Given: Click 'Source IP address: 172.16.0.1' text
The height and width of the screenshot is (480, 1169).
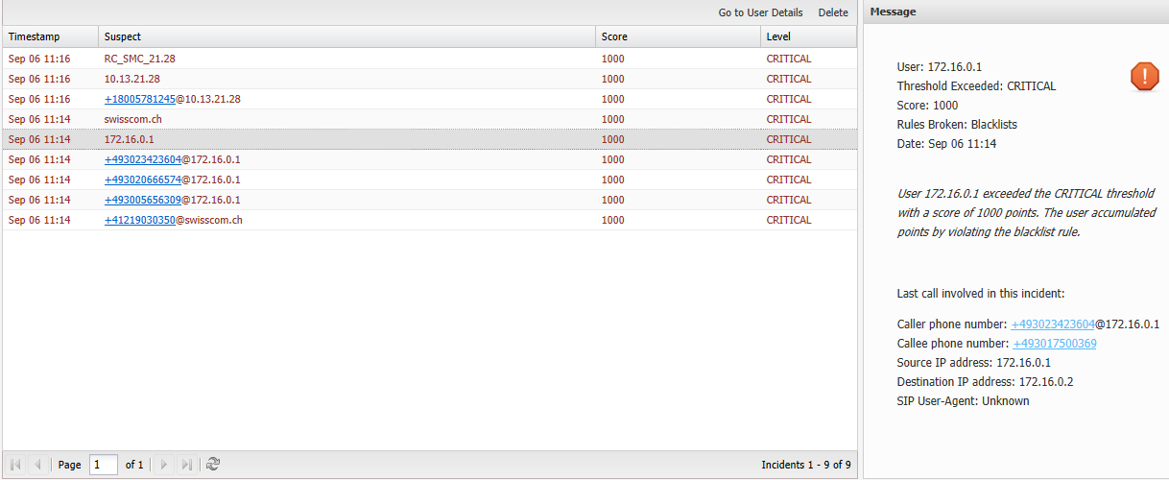Looking at the screenshot, I should (x=974, y=363).
